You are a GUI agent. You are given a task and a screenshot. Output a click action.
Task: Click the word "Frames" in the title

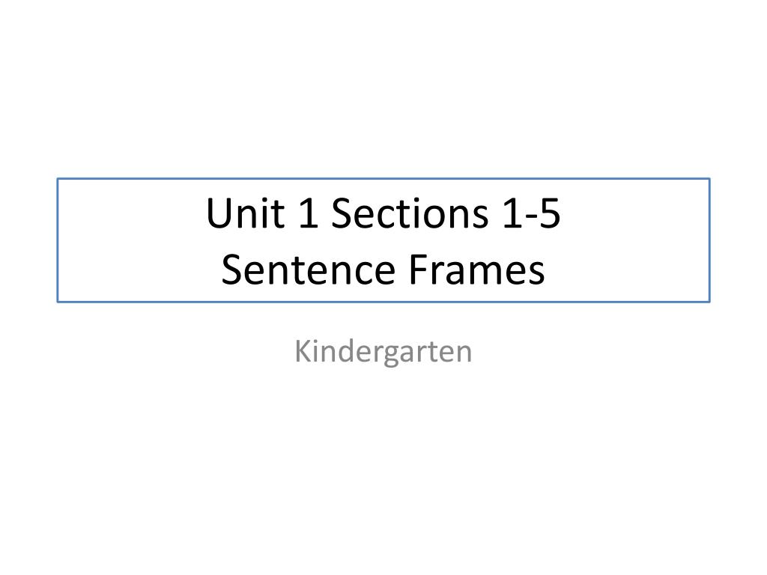click(x=476, y=270)
